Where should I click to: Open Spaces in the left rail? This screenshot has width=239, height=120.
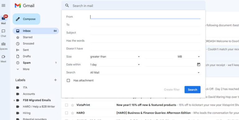coord(3,46)
